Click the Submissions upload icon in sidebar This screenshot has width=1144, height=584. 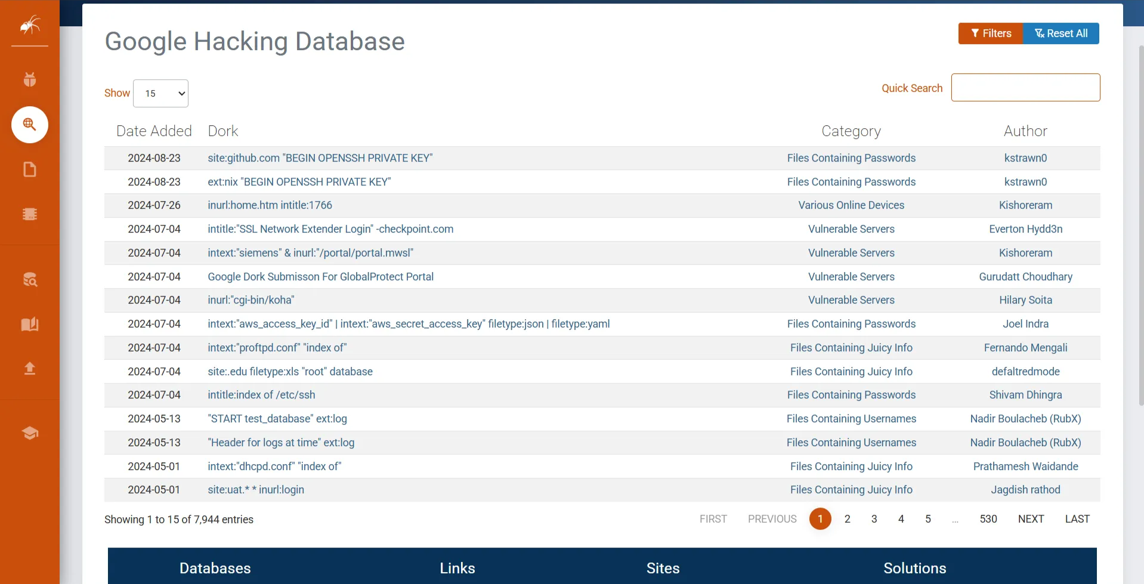(x=29, y=369)
